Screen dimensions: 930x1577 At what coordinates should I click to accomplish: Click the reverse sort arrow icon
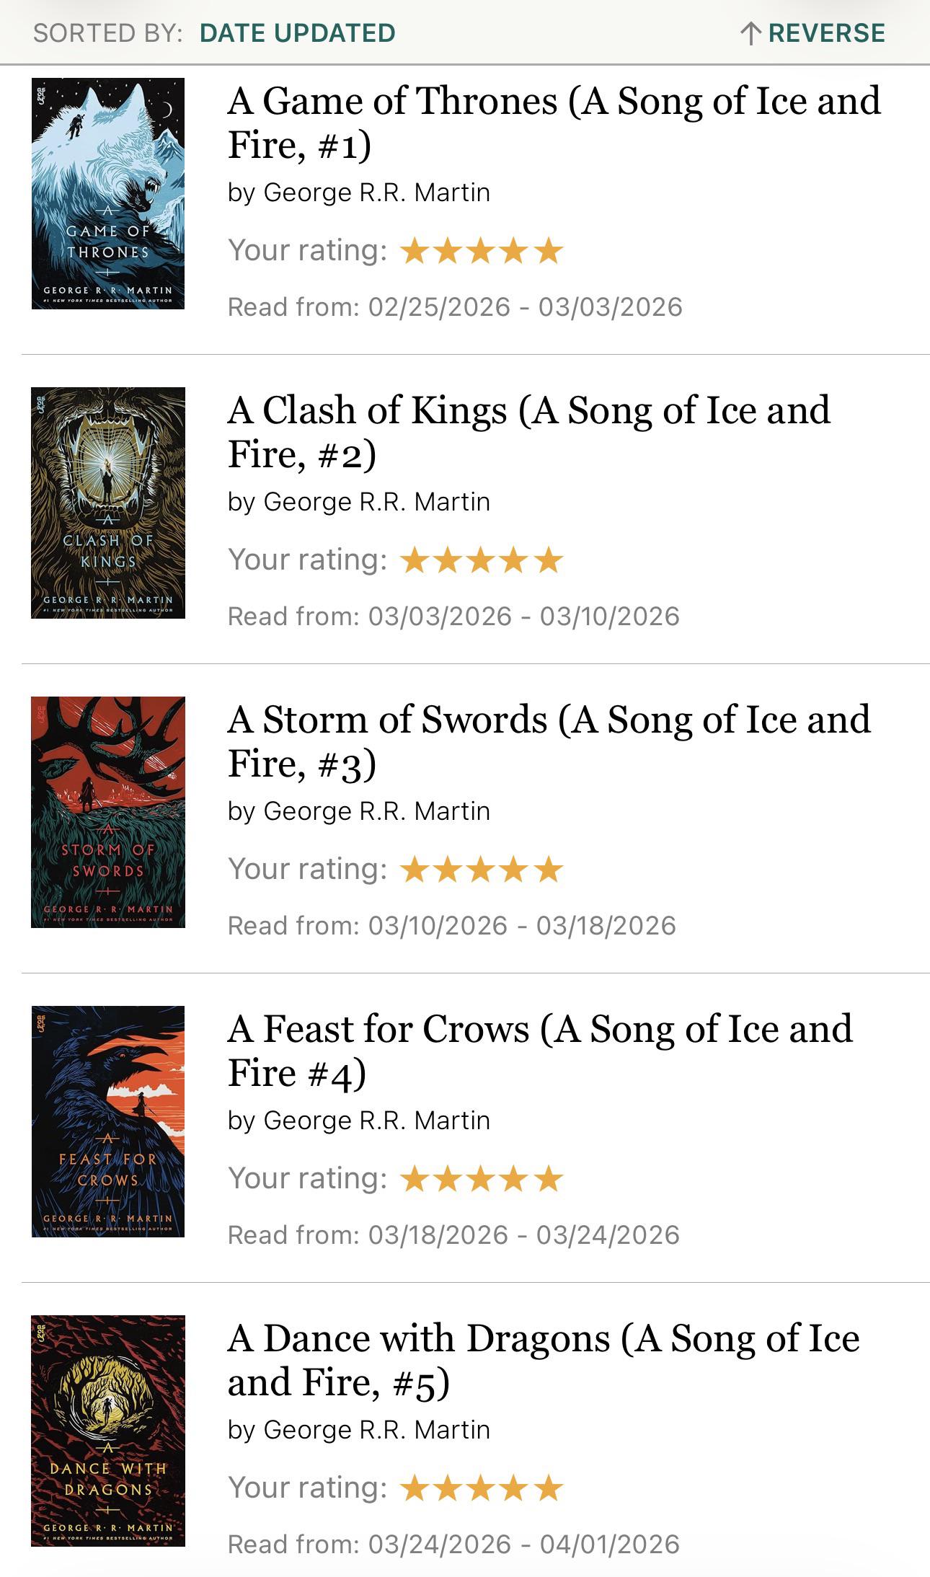click(753, 32)
